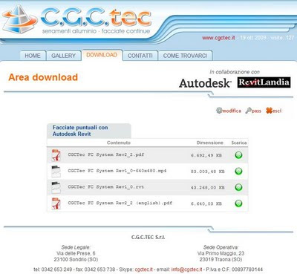This screenshot has height=274, width=297.
Task: Click file name CGCTec FC System Rev1_0-640x480.mp4
Action: click(x=117, y=171)
